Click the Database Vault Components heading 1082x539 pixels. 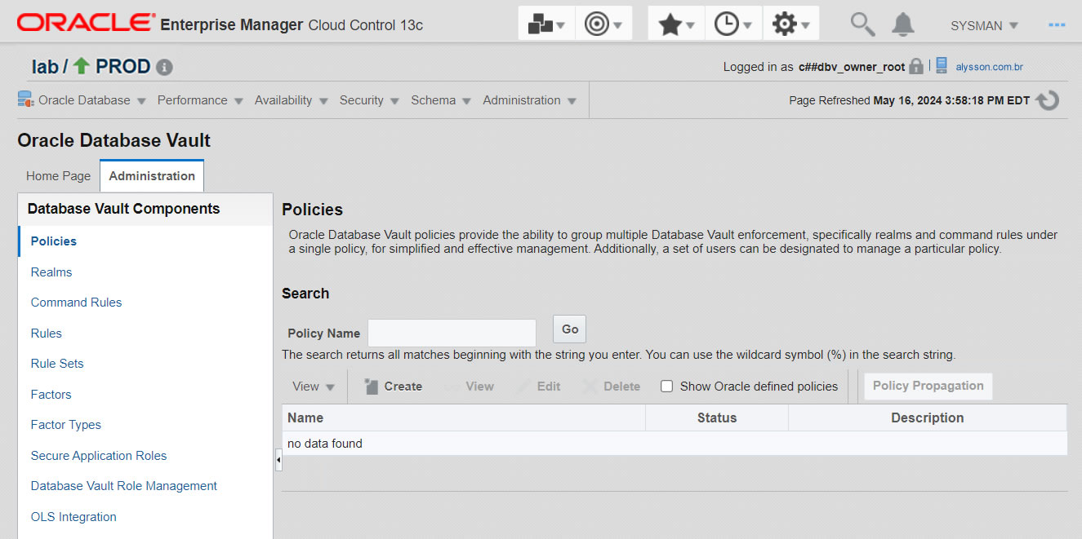tap(123, 209)
